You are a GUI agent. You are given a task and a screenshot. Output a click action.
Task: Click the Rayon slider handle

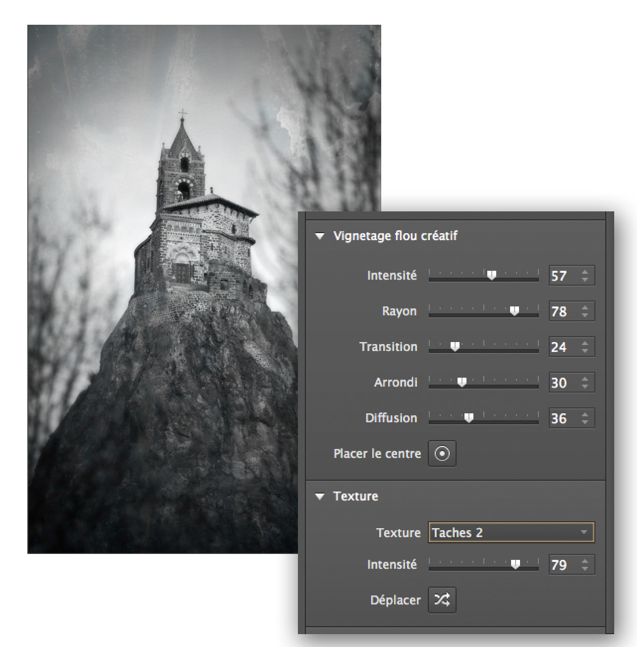pos(515,311)
